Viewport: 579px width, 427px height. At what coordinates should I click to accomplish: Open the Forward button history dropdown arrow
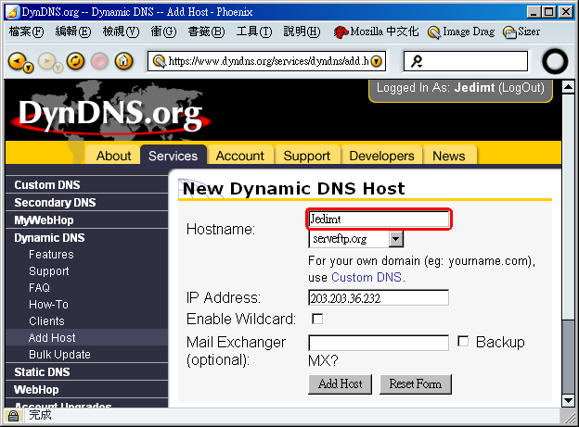[58, 68]
